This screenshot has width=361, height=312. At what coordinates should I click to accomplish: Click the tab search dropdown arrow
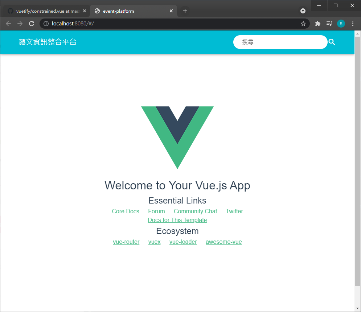pyautogui.click(x=303, y=11)
